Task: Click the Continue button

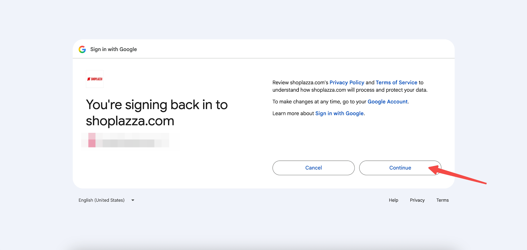Action: coord(400,168)
